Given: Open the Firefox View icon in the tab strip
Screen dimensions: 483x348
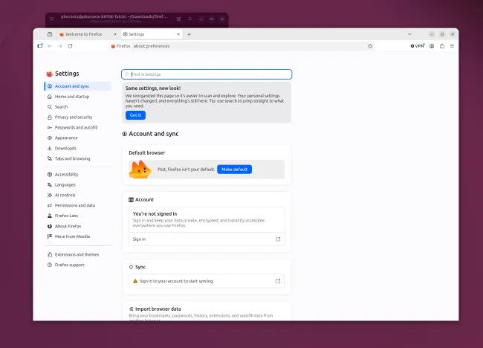Looking at the screenshot, I should pos(50,34).
